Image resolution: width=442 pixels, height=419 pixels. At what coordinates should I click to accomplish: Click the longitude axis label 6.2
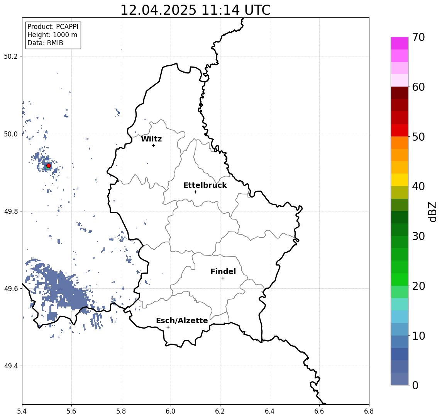coord(220,411)
